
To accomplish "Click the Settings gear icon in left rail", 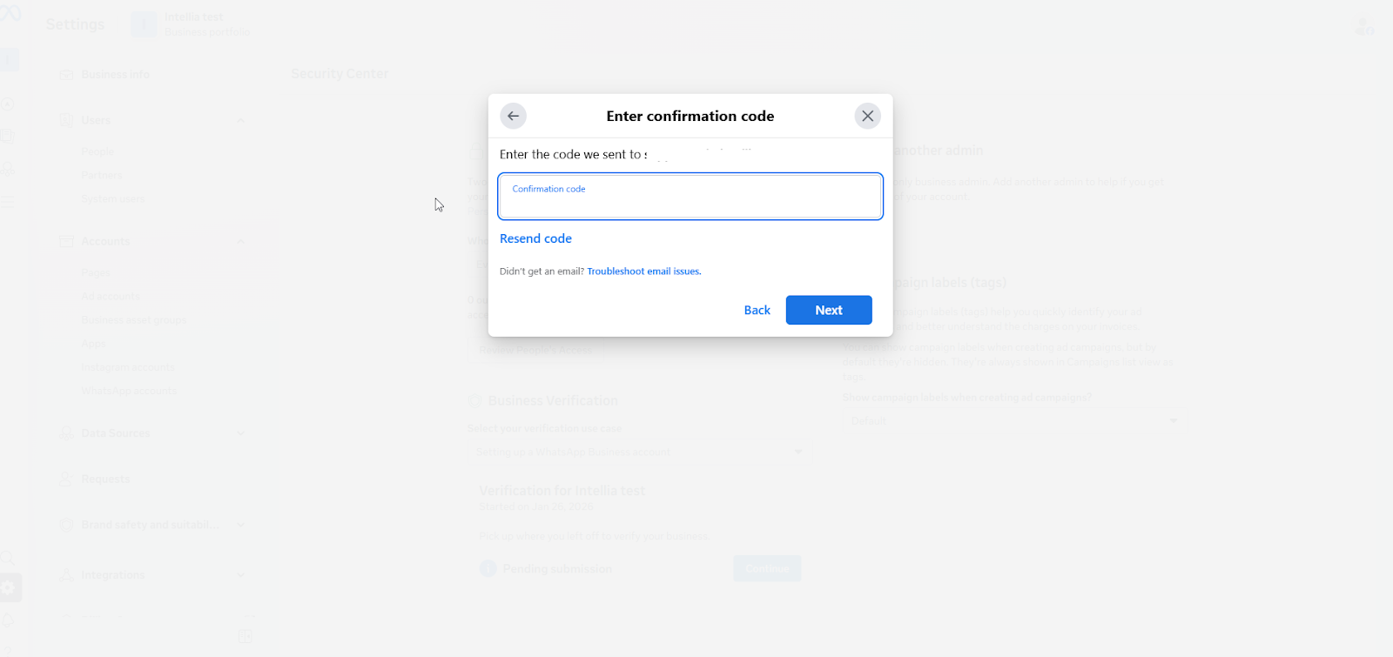I will (9, 588).
